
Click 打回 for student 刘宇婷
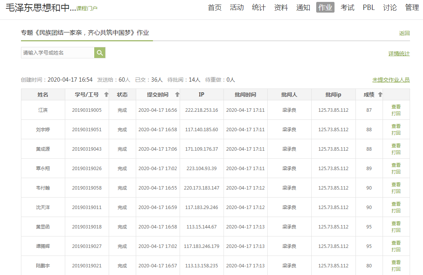pos(396,133)
